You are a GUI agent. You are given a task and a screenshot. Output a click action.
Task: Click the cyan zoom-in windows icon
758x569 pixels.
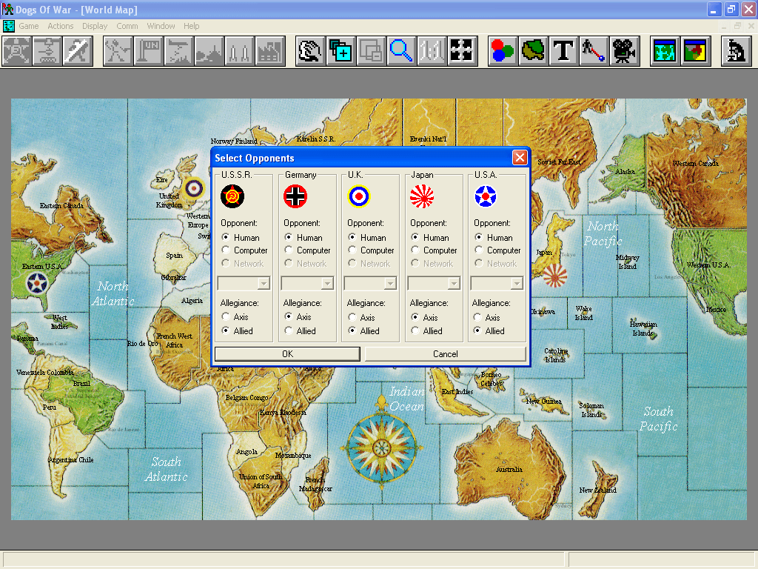pos(341,51)
